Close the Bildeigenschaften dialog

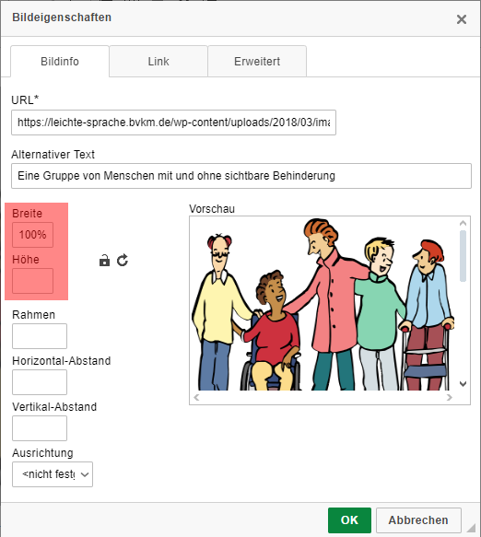click(462, 19)
